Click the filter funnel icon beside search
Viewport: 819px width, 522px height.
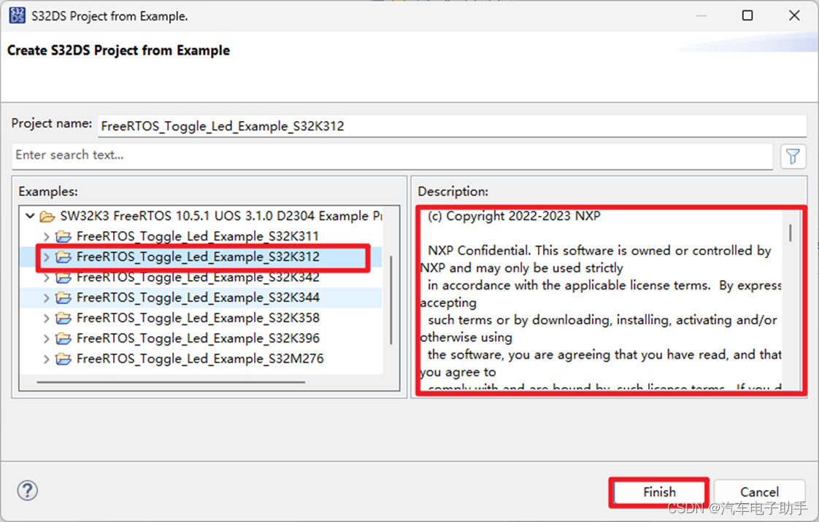coord(793,156)
